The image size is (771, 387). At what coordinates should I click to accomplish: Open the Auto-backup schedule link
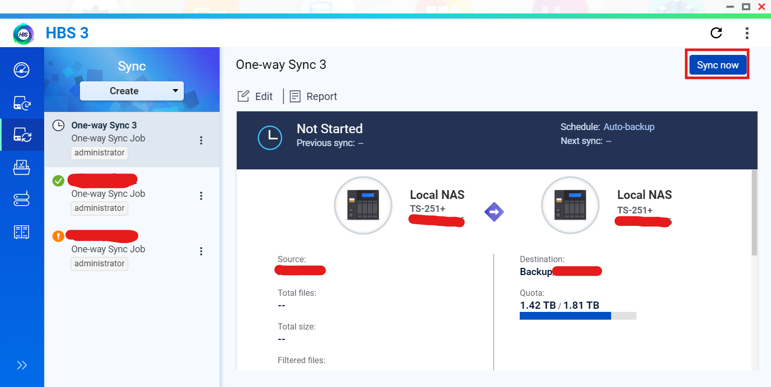[629, 127]
